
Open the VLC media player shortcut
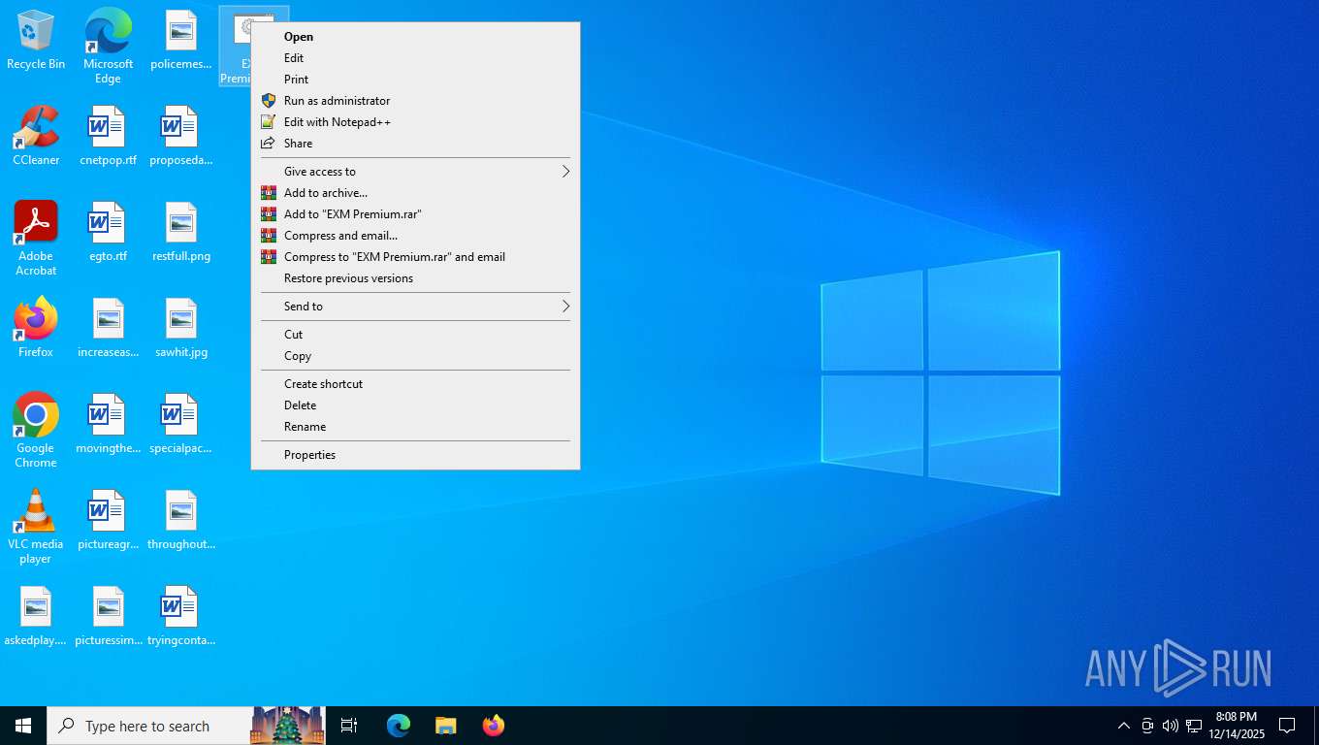click(36, 526)
